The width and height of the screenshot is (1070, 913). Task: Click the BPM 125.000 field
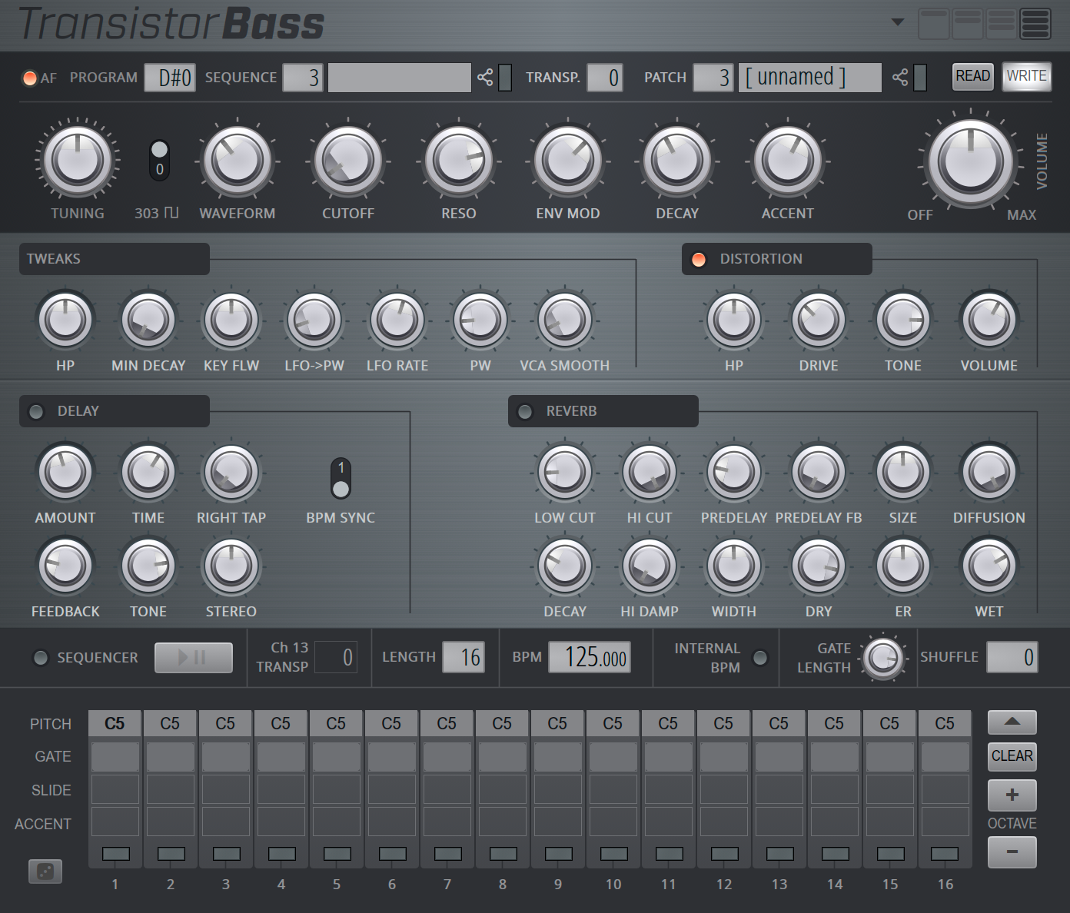point(590,657)
